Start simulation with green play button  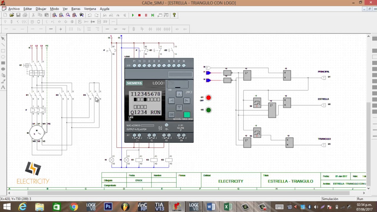[133, 15]
